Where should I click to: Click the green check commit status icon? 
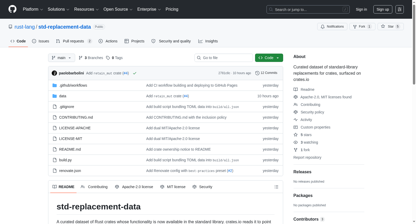coord(135,73)
